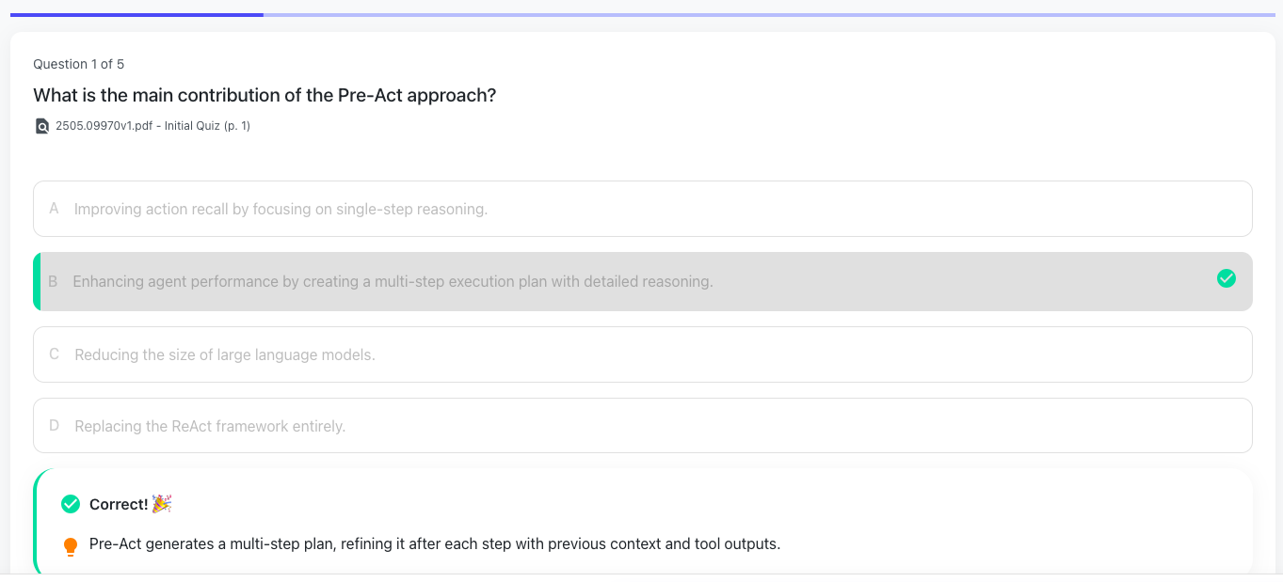
Task: Click the letter A option label
Action: pyautogui.click(x=54, y=209)
